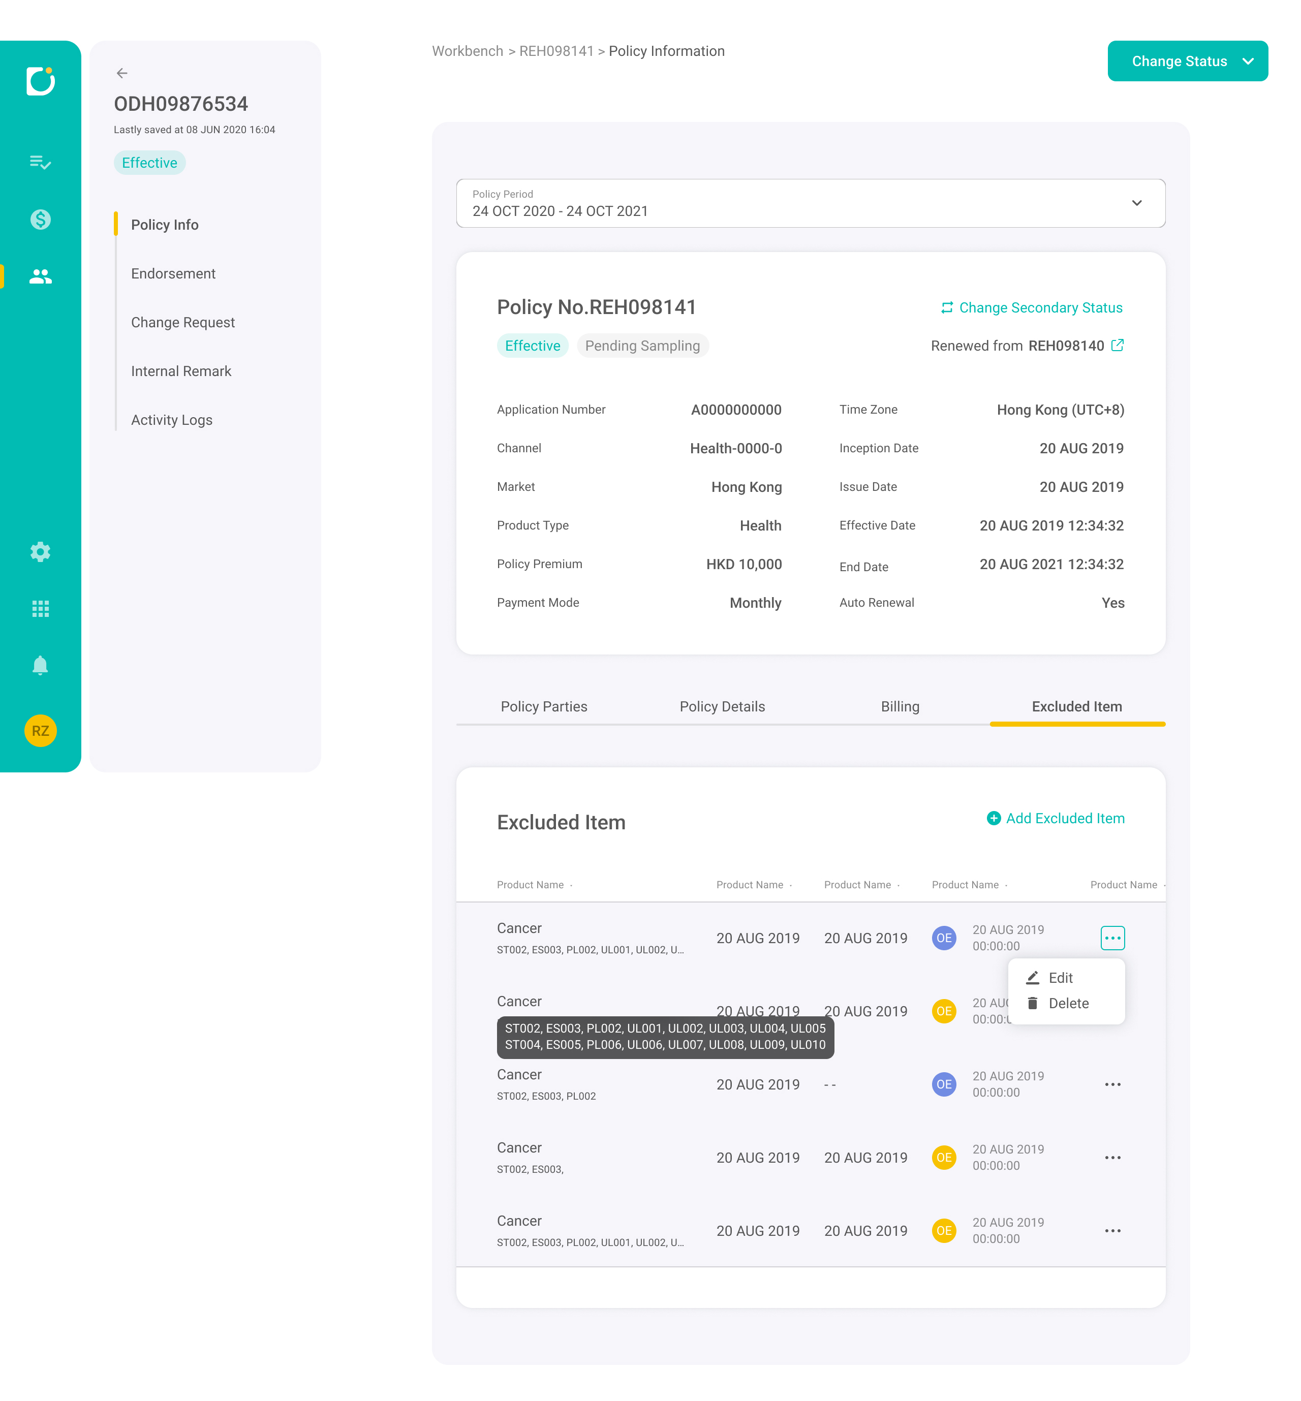
Task: Open the task checklist sidebar icon
Action: (40, 163)
